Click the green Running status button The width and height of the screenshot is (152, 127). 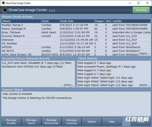[141, 10]
